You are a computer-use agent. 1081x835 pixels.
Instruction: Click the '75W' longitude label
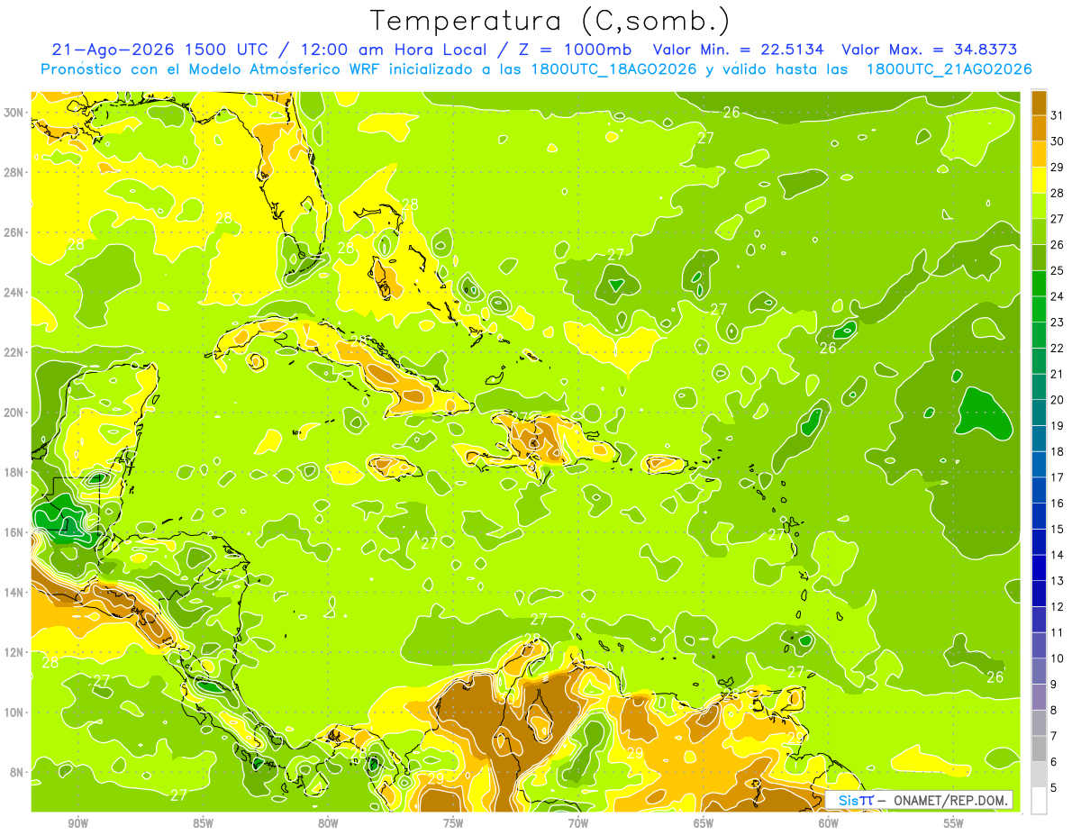pos(453,823)
